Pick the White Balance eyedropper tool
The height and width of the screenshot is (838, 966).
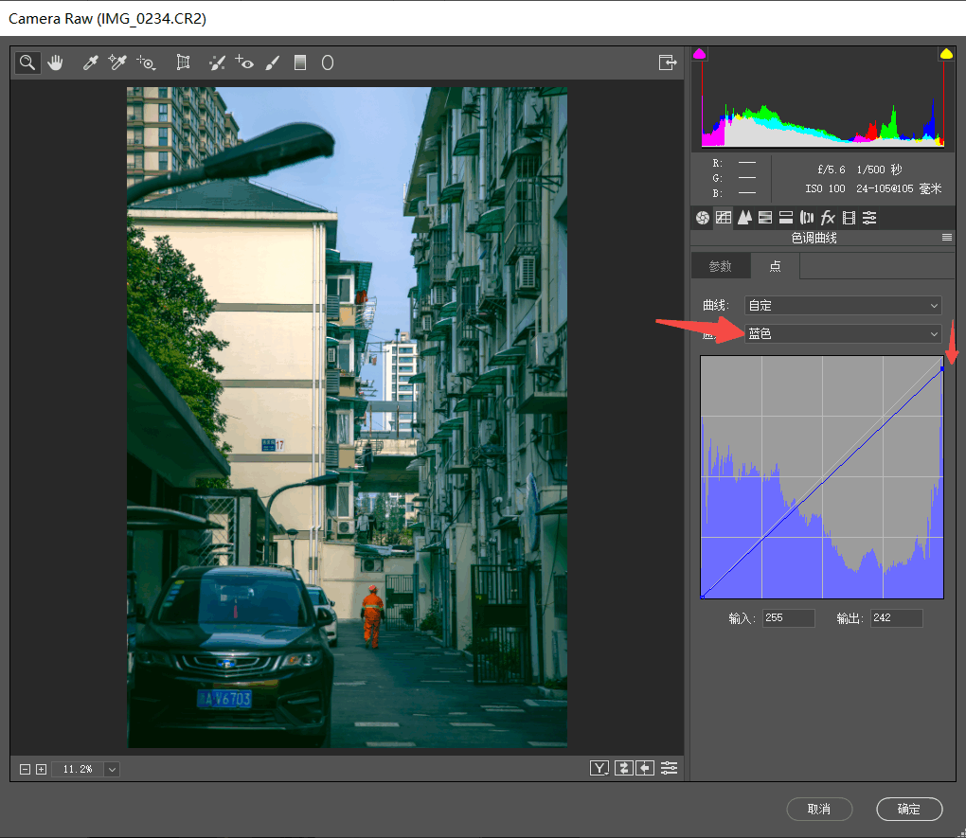click(91, 62)
